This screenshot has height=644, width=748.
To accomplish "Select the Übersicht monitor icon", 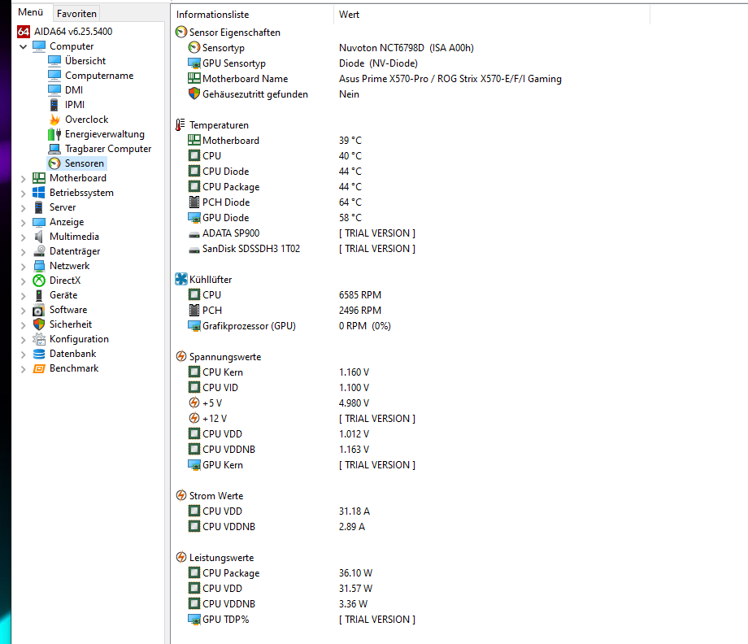I will (54, 61).
